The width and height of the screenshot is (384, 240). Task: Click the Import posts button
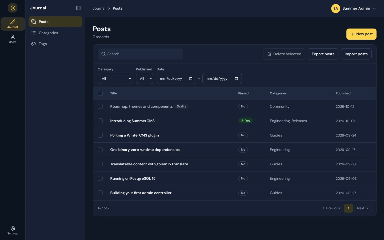tap(356, 54)
